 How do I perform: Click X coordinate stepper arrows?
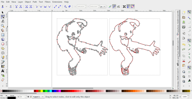coord(86,7)
